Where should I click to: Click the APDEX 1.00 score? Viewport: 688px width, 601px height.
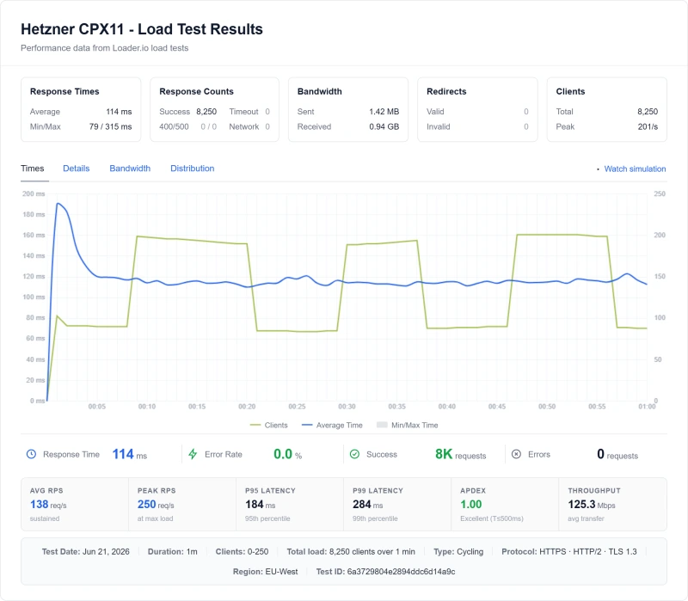click(470, 505)
